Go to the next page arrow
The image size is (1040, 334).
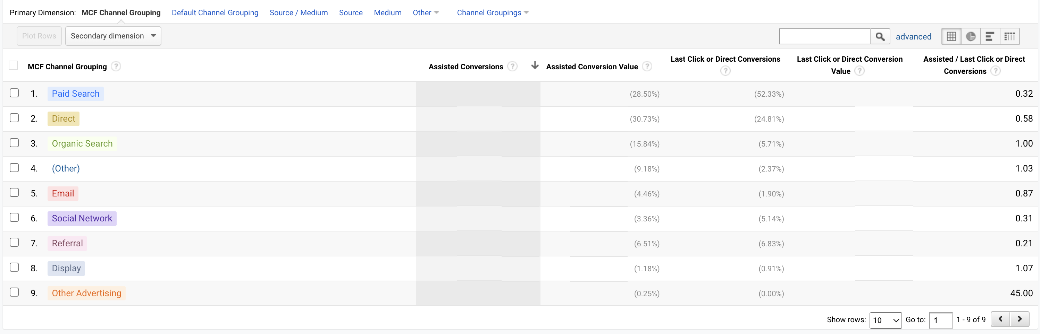point(1020,319)
